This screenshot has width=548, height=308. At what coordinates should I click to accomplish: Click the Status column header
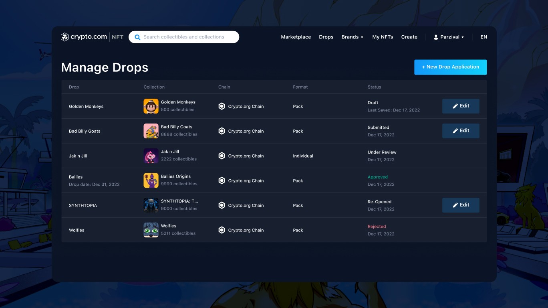(375, 87)
